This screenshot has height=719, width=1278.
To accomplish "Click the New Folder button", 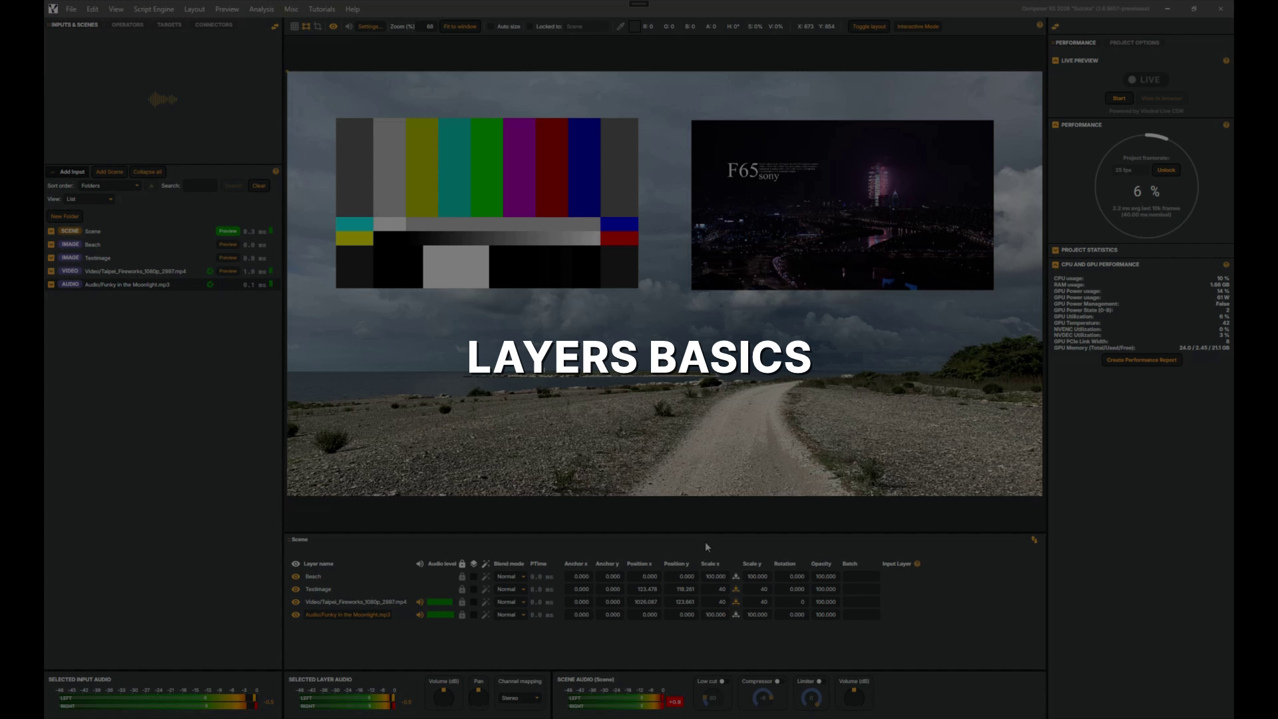I will (x=65, y=216).
